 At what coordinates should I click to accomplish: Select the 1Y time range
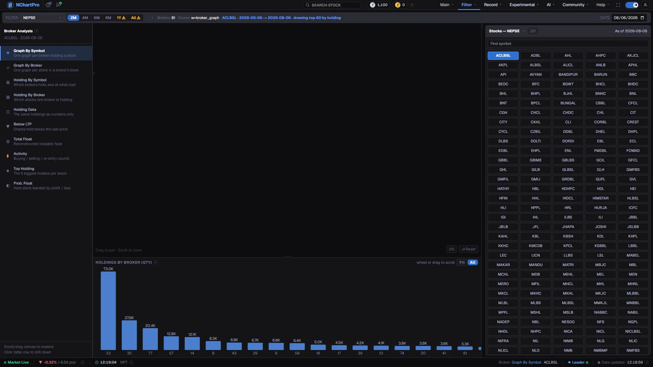[121, 18]
